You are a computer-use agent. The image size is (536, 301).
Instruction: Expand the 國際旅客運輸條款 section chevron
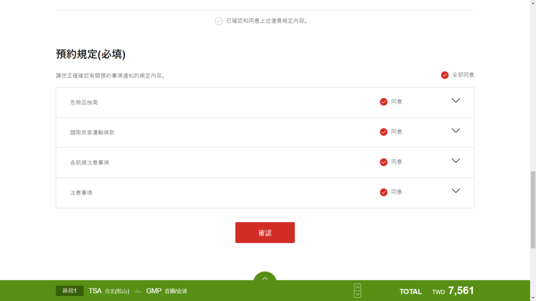[456, 130]
